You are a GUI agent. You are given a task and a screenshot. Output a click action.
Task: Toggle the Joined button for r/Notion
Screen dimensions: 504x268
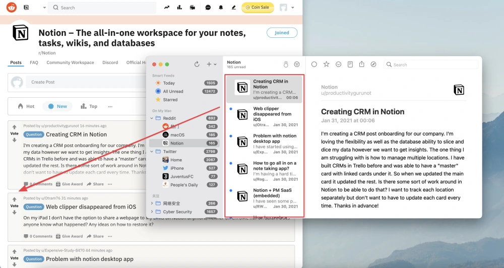282,32
